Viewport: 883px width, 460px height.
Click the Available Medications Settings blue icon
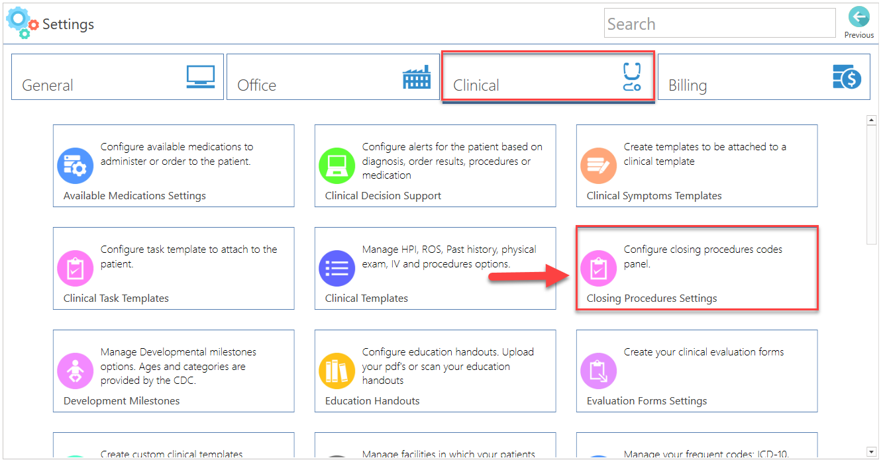(x=76, y=165)
